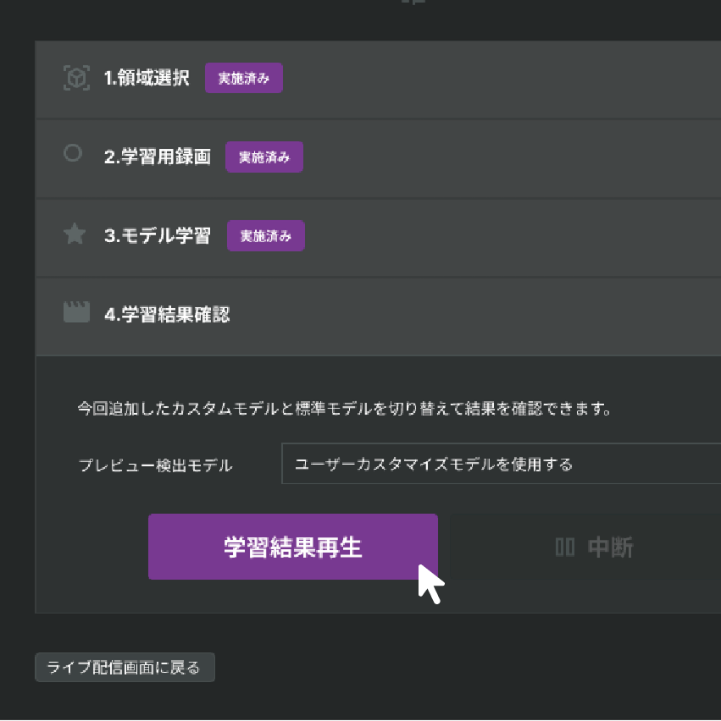Expand the 2.学習用録画 section
The width and height of the screenshot is (721, 721).
(x=157, y=157)
